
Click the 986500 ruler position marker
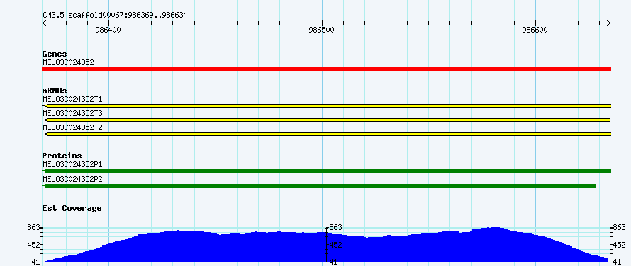tap(321, 30)
